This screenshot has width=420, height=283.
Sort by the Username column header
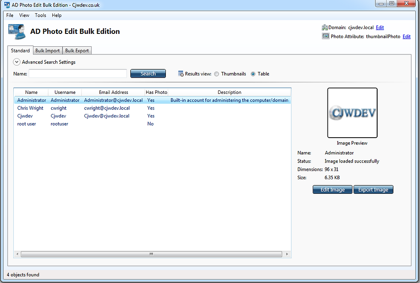click(65, 92)
